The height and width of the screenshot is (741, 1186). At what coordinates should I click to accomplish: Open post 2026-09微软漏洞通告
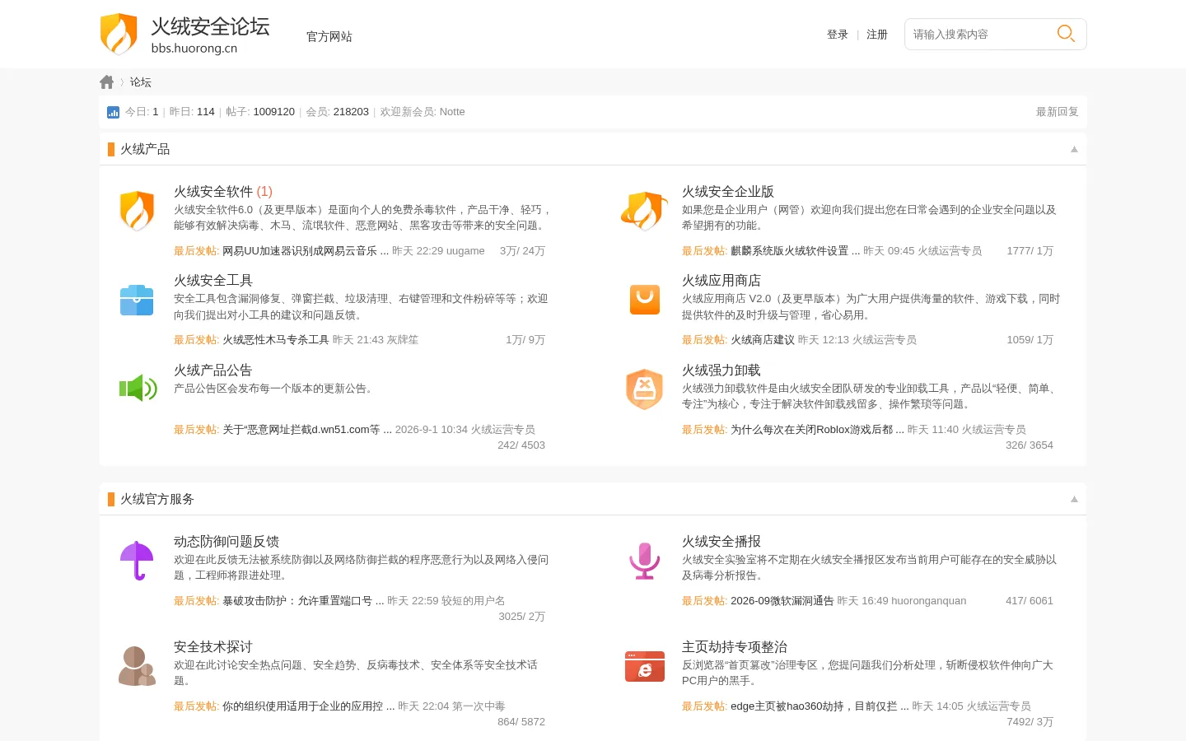782,601
